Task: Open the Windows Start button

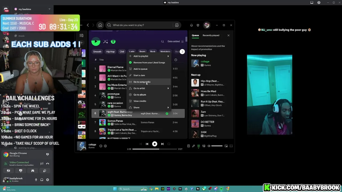Action: coord(115,189)
